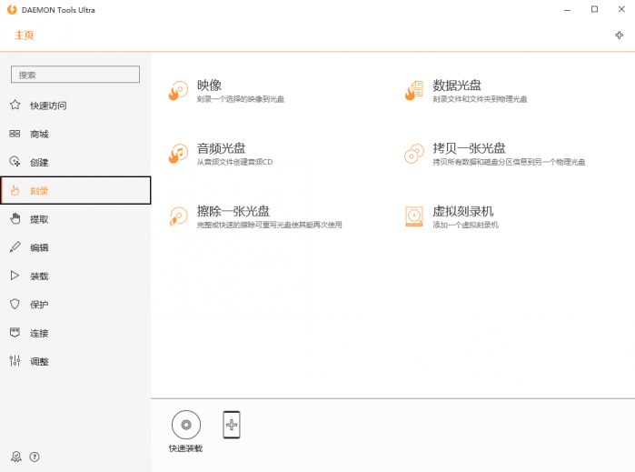Click the 擦除一张光盘 eraser disc icon
The height and width of the screenshot is (472, 635).
tap(178, 216)
